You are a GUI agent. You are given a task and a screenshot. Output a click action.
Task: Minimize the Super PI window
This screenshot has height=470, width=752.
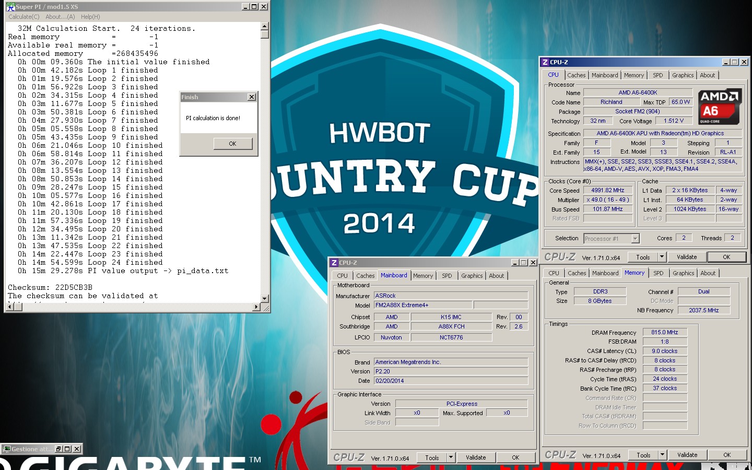[246, 7]
